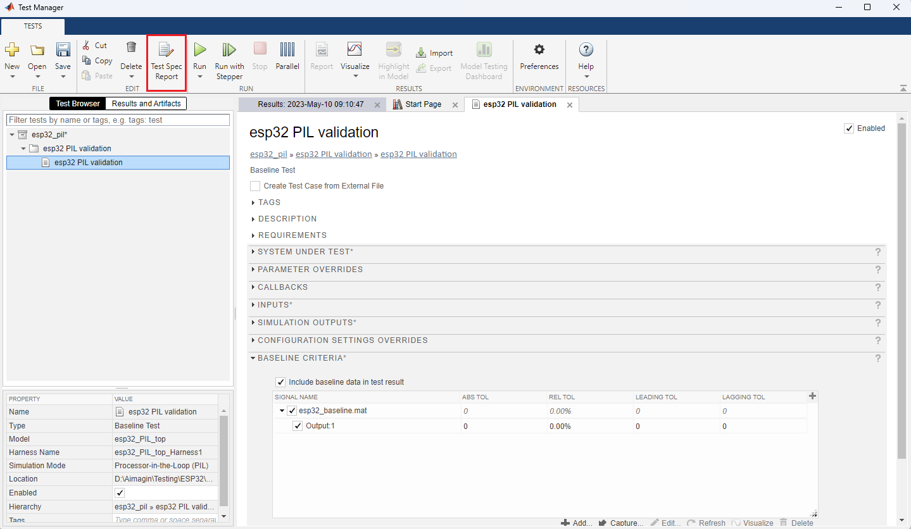Open help for Parameter Overrides section
The image size is (911, 529).
coord(878,270)
